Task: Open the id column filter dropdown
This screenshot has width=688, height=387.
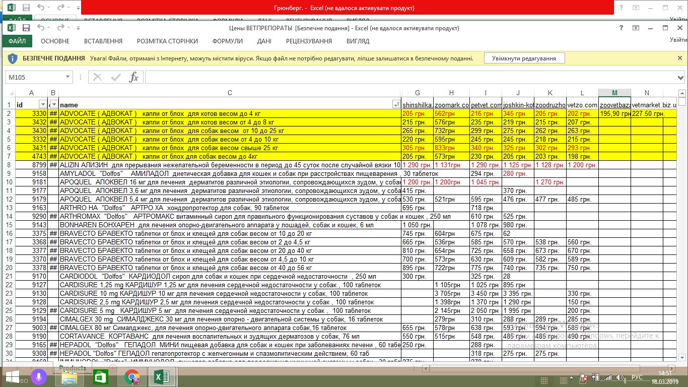Action: [43, 104]
